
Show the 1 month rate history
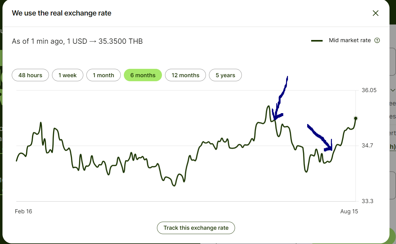pyautogui.click(x=103, y=75)
